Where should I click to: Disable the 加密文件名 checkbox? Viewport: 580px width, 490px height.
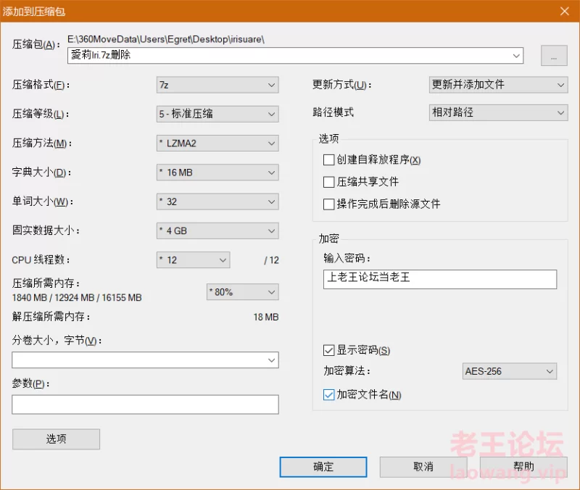[x=329, y=395]
